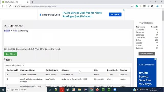
Task: Click the page vertical scrollbar thumb
Action: pyautogui.click(x=163, y=15)
